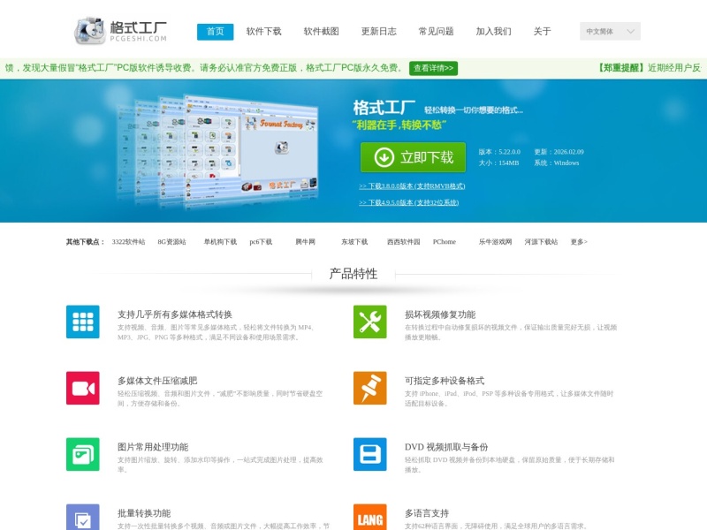The height and width of the screenshot is (530, 707).
Task: Open 河源下载站 mirror link
Action: pos(541,242)
